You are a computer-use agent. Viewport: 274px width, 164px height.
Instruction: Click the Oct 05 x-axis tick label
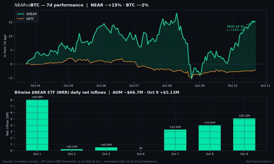[68, 86]
